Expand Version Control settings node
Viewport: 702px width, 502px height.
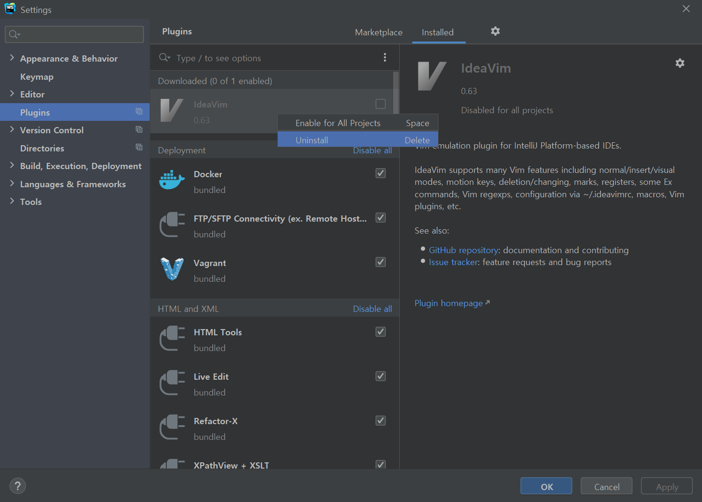tap(12, 129)
